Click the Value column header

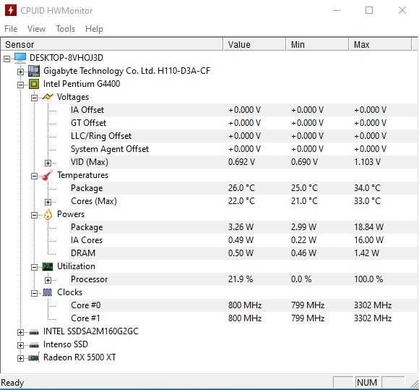(x=254, y=44)
